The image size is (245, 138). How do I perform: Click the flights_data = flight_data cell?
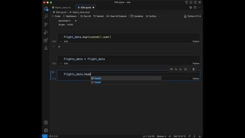tap(129, 59)
